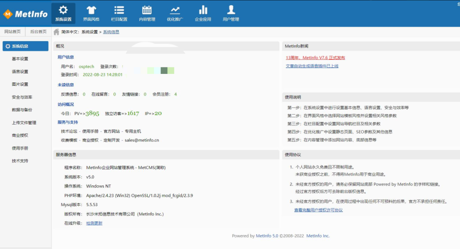The width and height of the screenshot is (460, 249).
Task: Open 商业授权 sidebar item
Action: pyautogui.click(x=20, y=135)
